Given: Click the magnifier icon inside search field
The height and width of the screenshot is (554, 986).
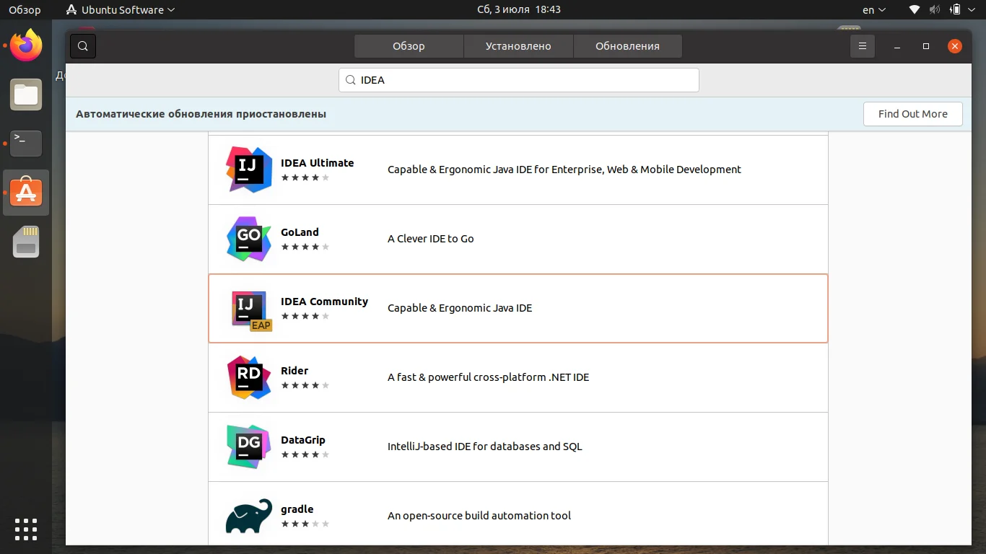Looking at the screenshot, I should click(351, 80).
